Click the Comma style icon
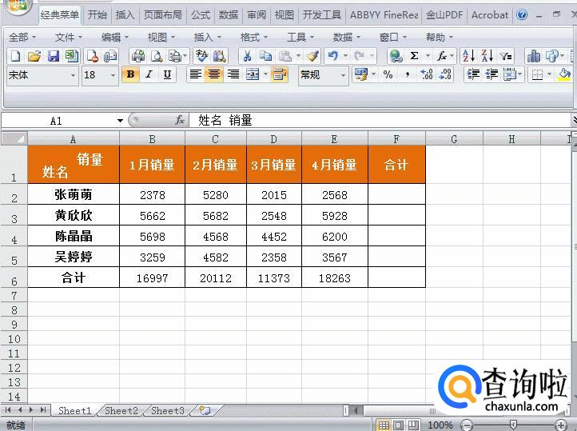This screenshot has width=577, height=431. 407,75
